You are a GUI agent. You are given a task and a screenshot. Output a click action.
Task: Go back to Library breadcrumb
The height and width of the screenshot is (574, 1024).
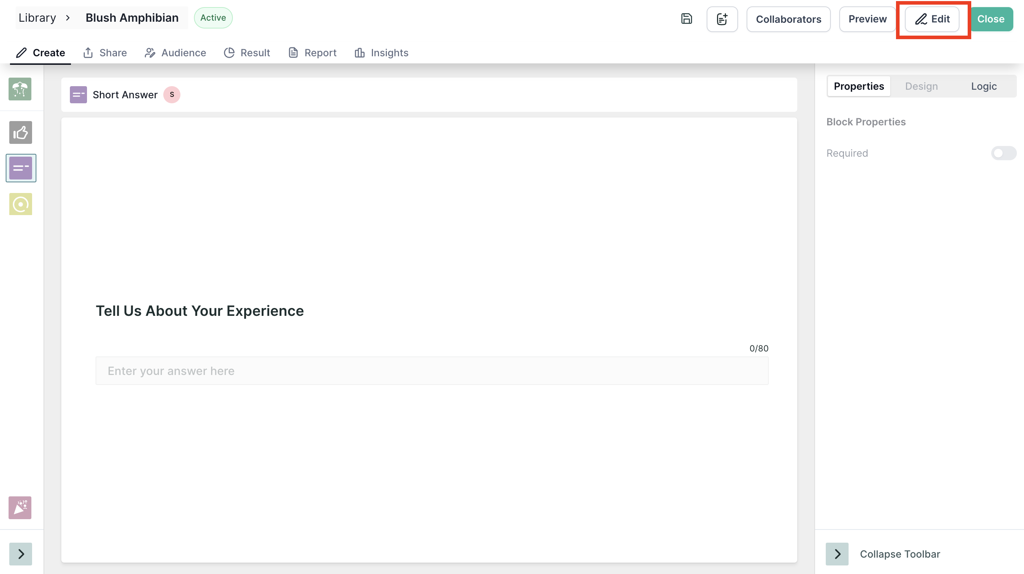37,18
